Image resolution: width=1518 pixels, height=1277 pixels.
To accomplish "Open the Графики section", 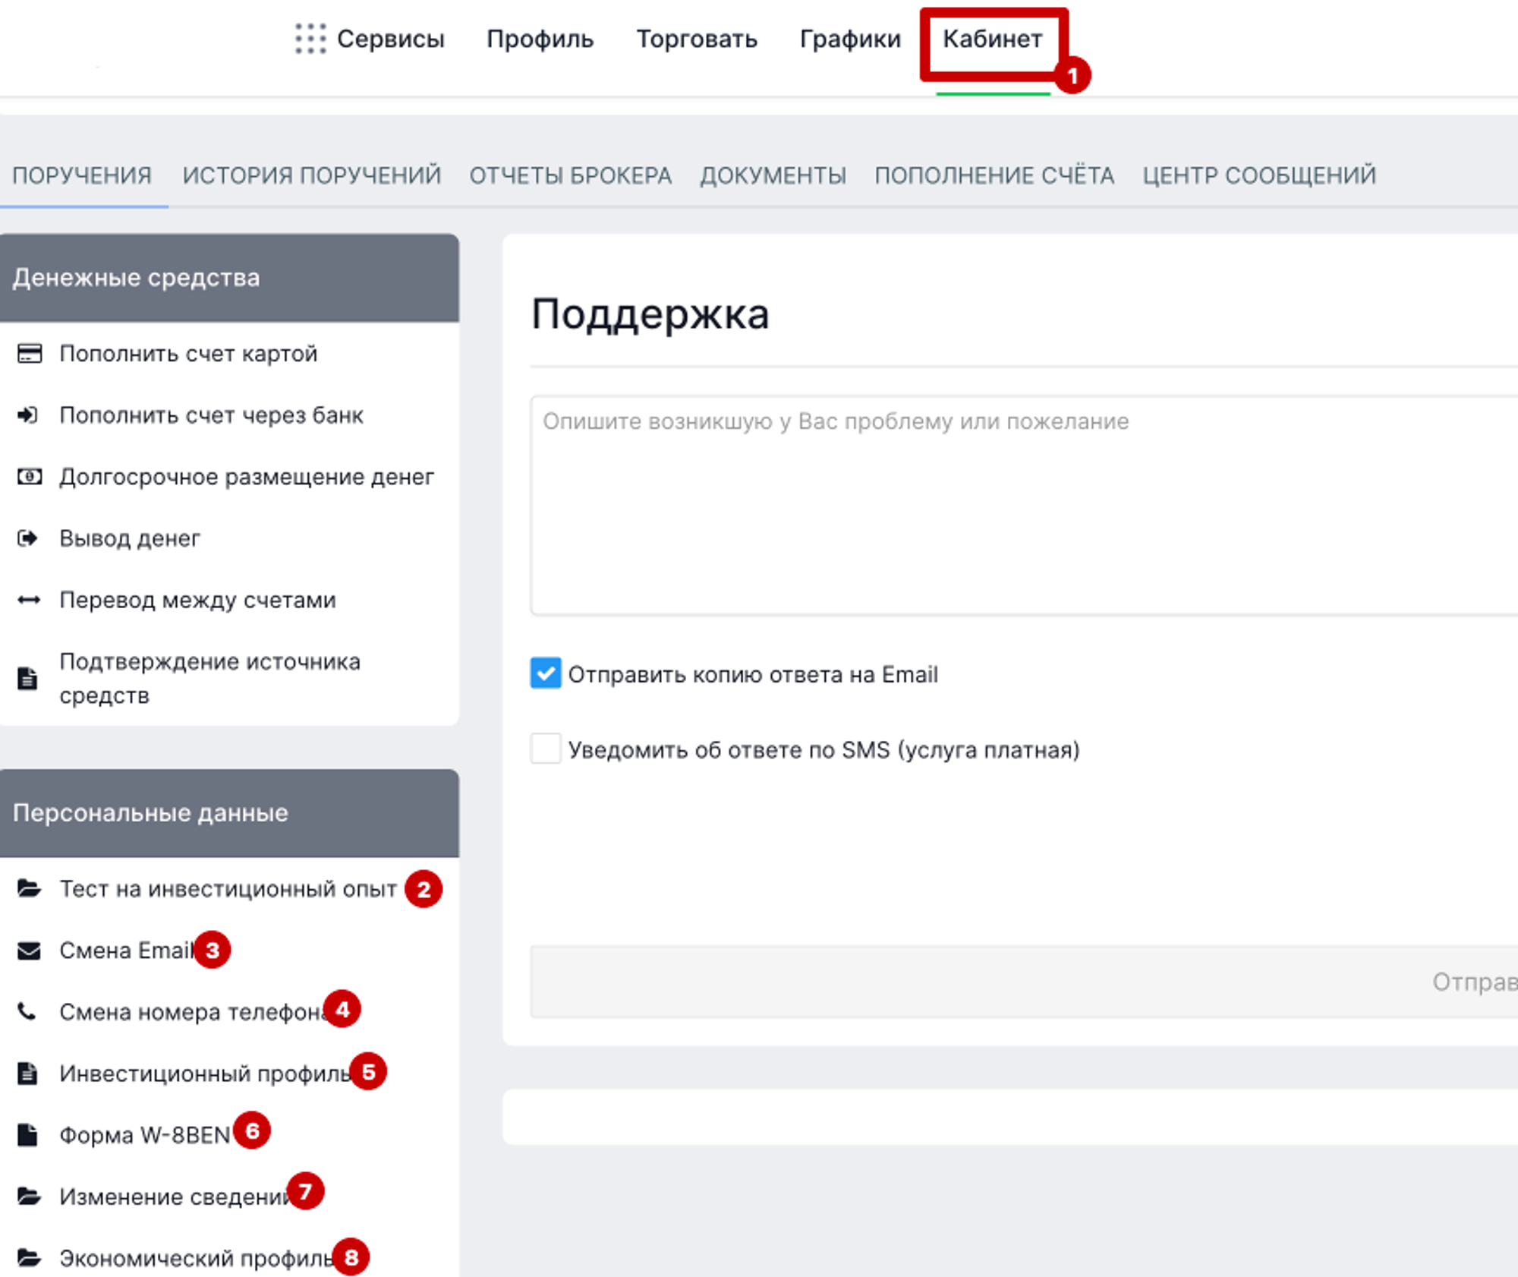I will point(850,39).
